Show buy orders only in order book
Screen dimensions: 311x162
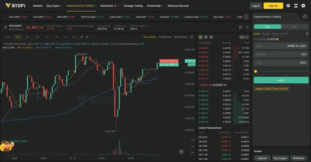coord(206,37)
